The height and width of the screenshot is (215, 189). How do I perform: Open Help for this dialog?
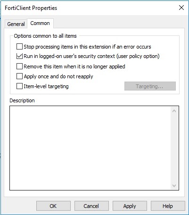point(168,206)
